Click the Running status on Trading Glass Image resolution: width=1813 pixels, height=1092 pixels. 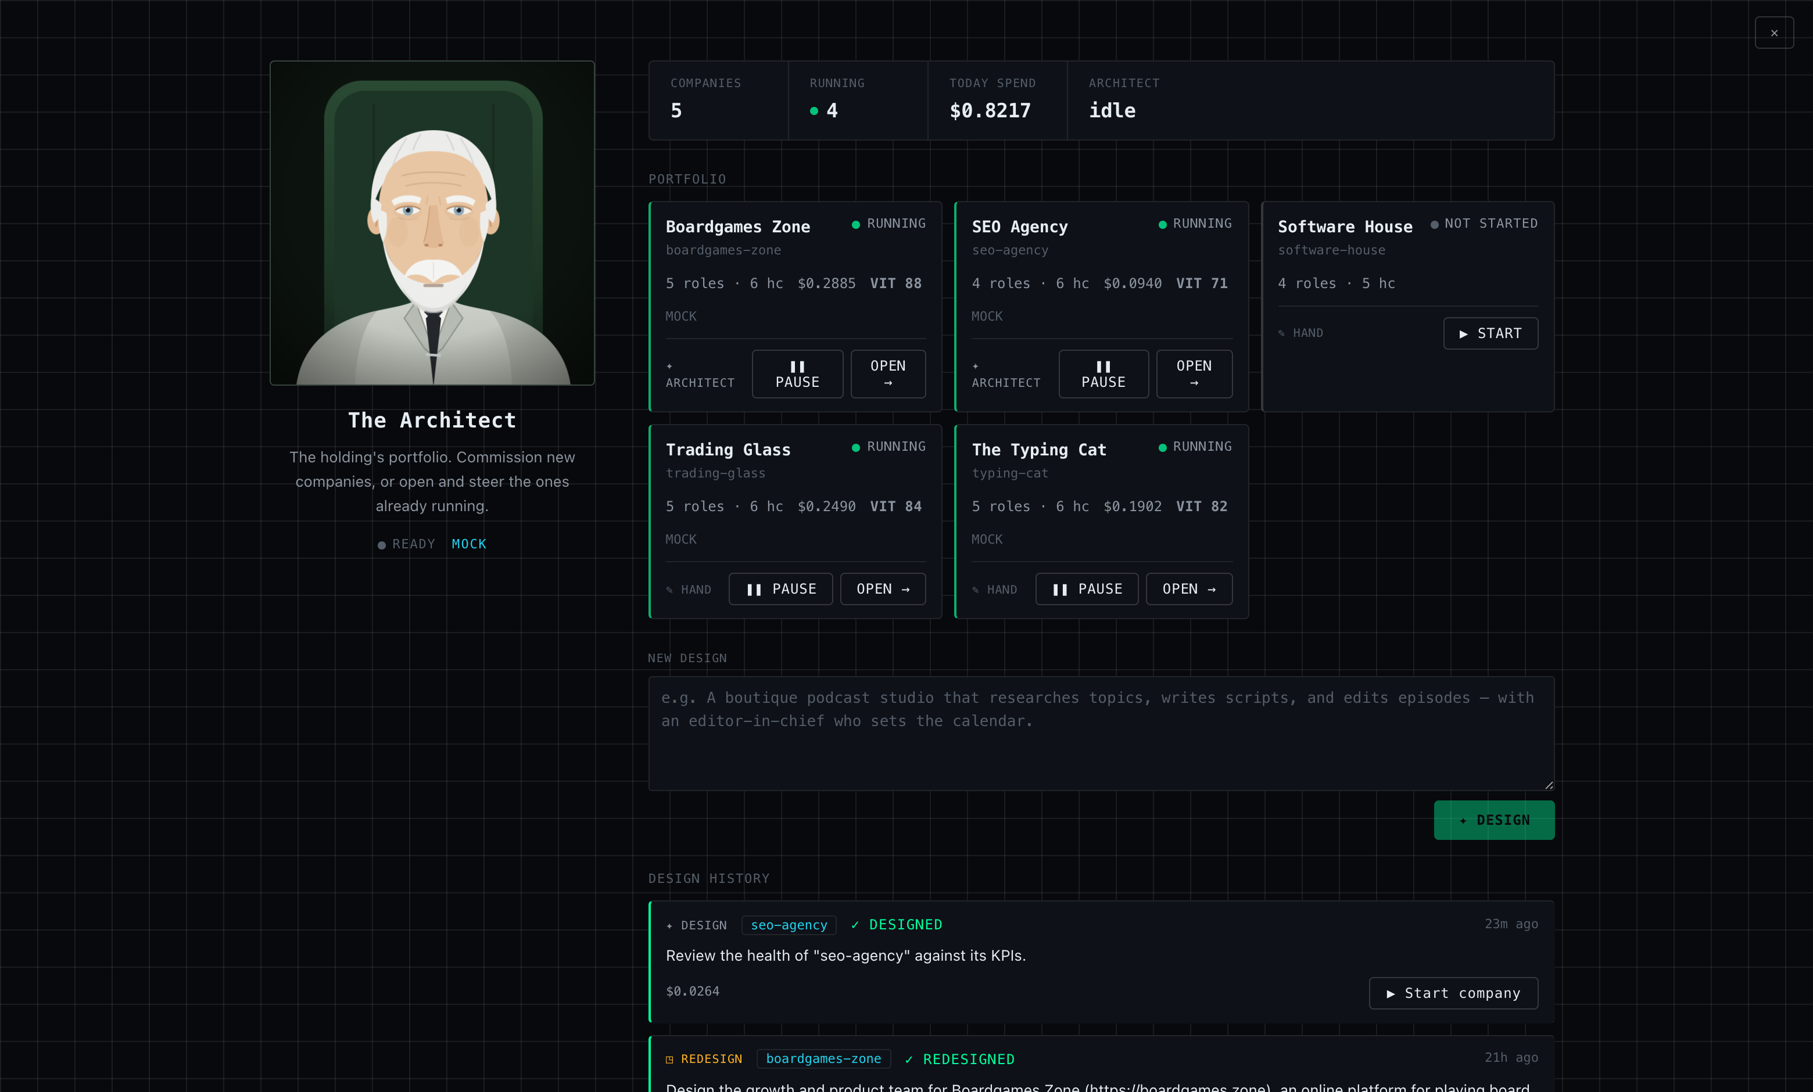pos(888,446)
